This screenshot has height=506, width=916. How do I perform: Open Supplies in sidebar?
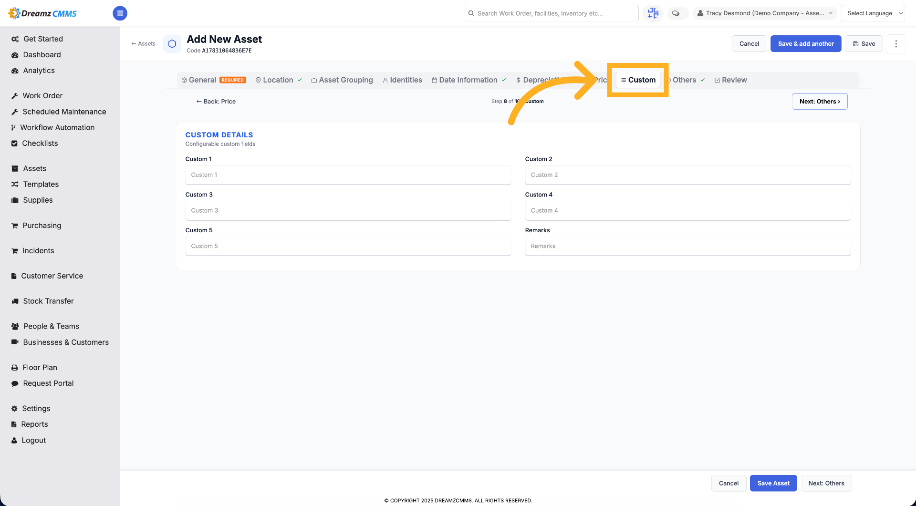pyautogui.click(x=32, y=200)
